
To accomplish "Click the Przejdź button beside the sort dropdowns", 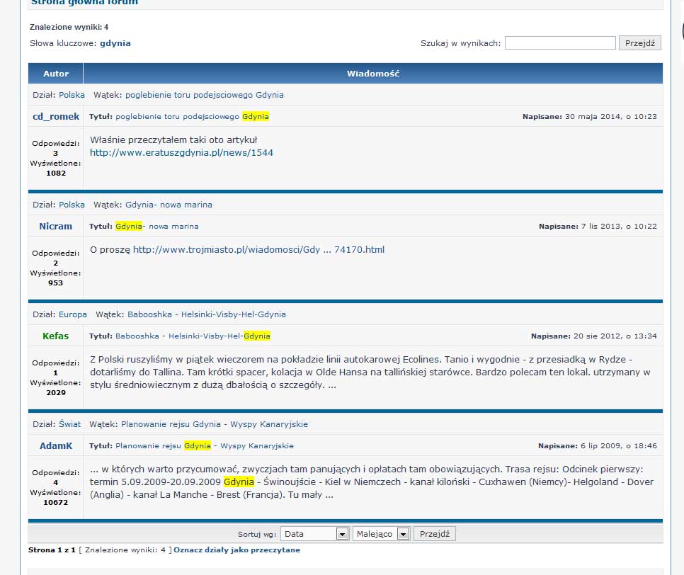I will 434,534.
